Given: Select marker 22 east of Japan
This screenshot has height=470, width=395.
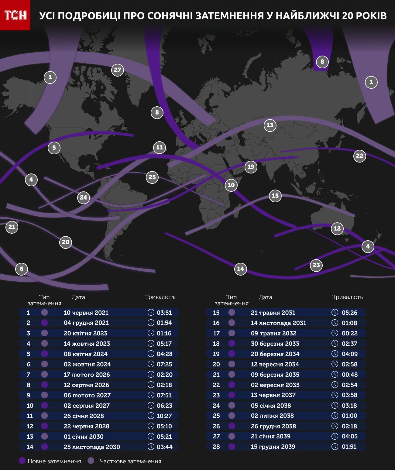Looking at the screenshot, I should click(x=360, y=156).
